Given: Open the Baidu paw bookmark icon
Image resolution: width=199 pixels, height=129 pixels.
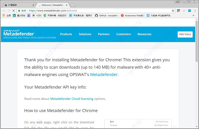Looking at the screenshot, I should point(29,16).
